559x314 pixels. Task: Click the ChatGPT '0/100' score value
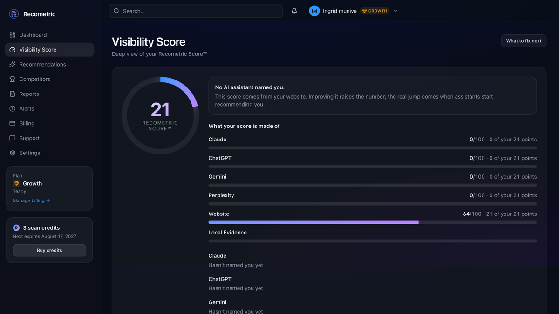click(477, 158)
